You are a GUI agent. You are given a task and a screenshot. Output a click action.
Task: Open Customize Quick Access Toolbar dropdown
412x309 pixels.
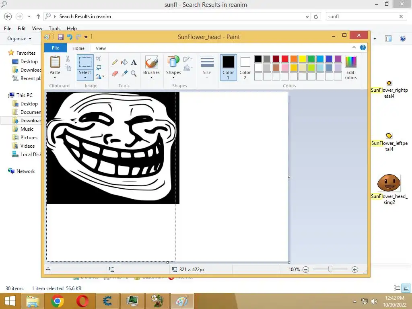tap(86, 37)
